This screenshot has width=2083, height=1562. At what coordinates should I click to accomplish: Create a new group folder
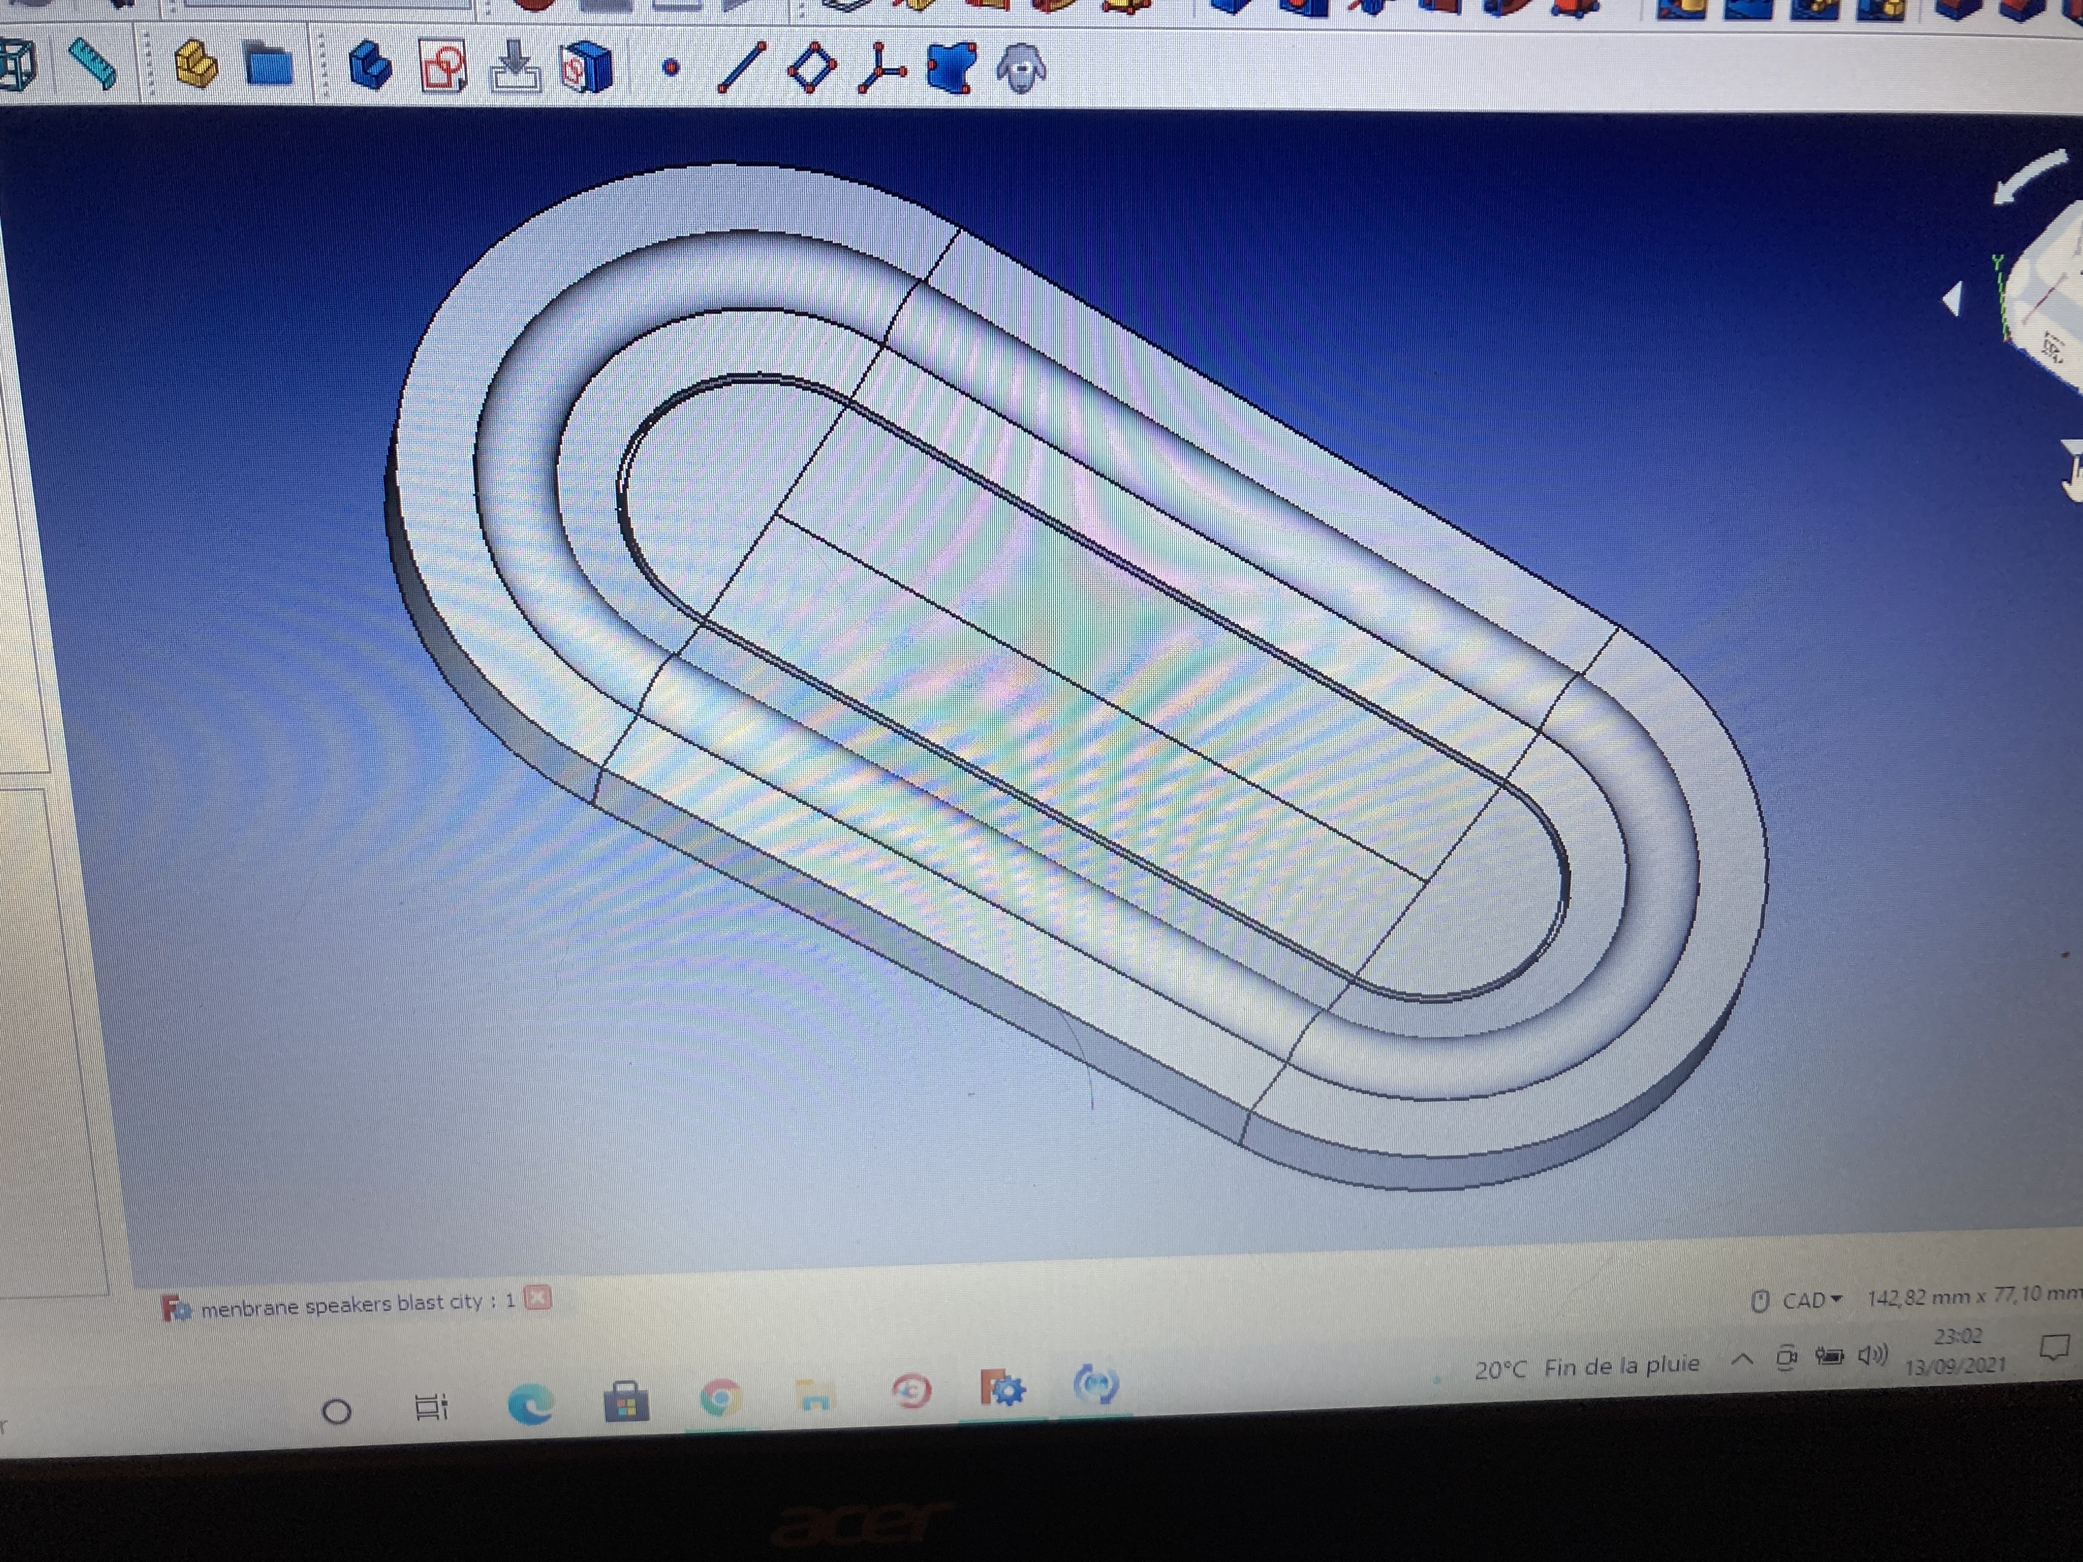tap(268, 66)
